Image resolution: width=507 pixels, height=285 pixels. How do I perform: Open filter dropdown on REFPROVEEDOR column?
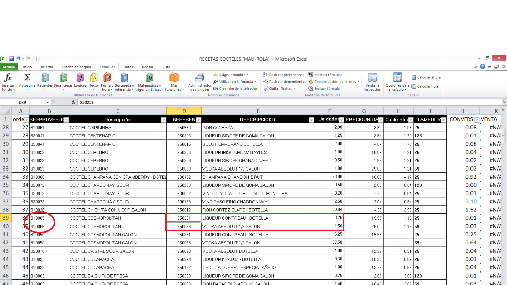66,120
